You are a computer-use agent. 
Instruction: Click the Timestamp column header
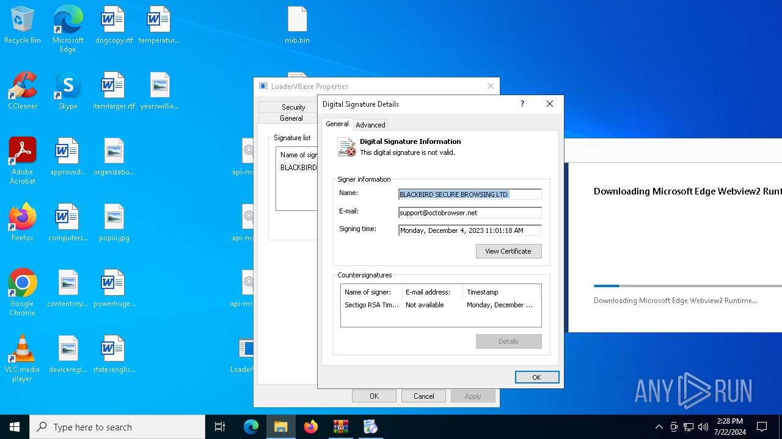pos(502,292)
